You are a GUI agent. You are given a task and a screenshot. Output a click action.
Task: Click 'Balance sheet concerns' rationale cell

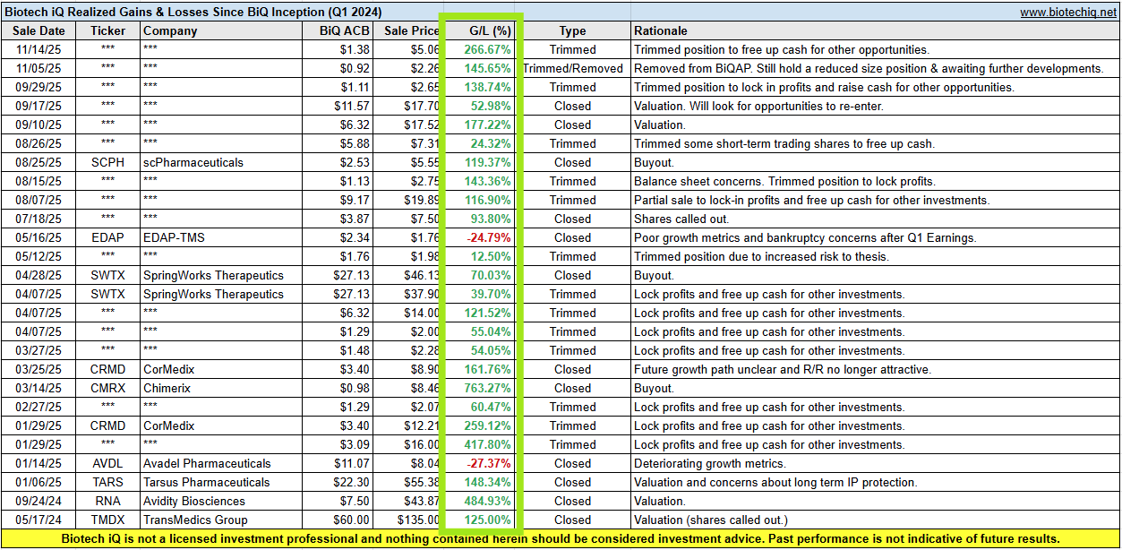click(x=875, y=181)
